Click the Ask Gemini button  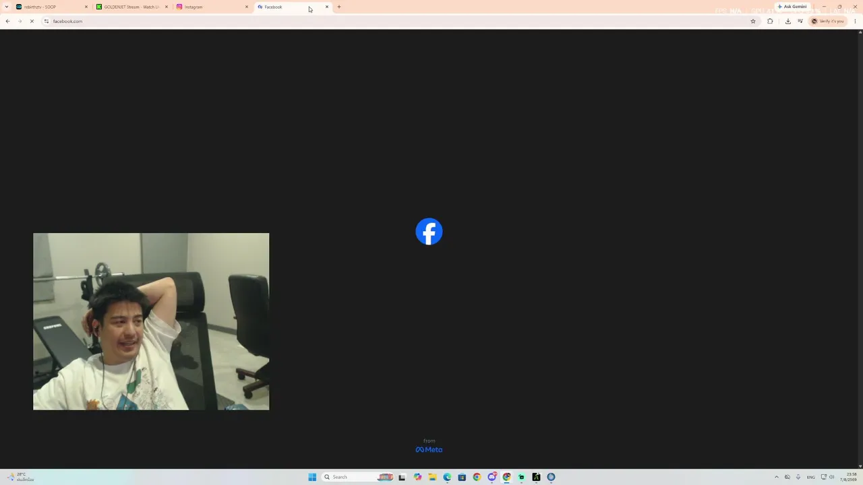(792, 7)
